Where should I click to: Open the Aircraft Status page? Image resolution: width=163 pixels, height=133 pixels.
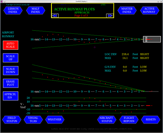[107, 120]
